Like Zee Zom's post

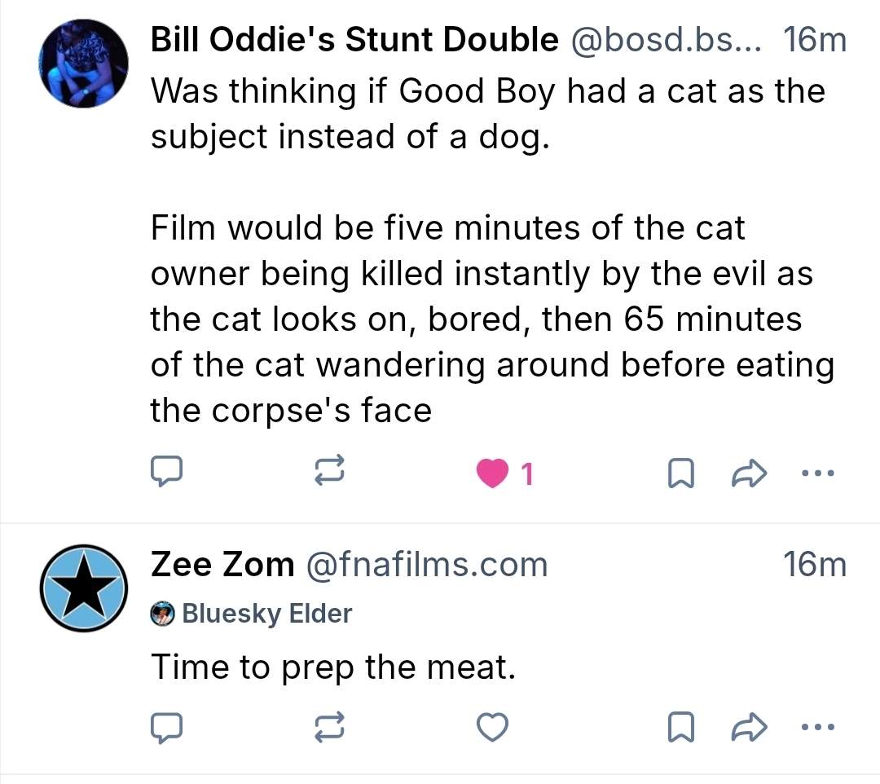[492, 728]
